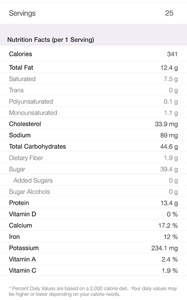This screenshot has height=300, width=187.
Task: Select the Protein row
Action: click(x=93, y=202)
